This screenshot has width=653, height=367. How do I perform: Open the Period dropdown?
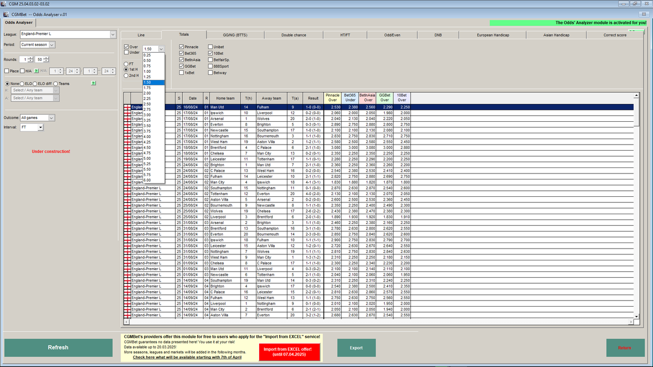click(52, 45)
